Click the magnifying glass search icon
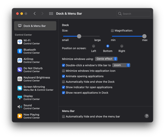Viewport: 165px width, 138px height. click(120, 14)
